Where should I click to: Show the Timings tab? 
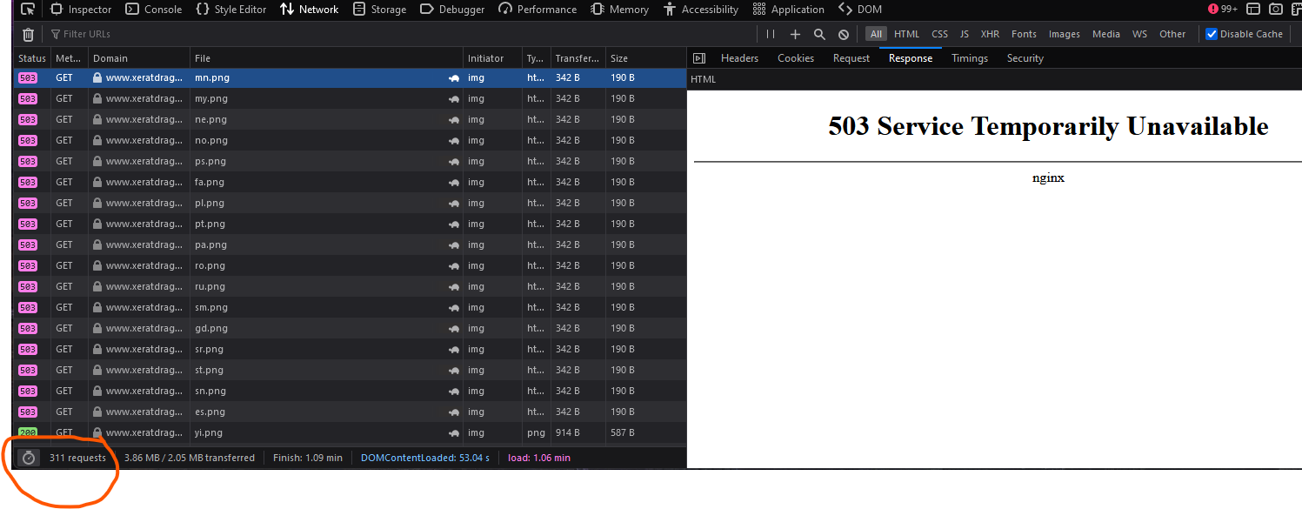(969, 58)
